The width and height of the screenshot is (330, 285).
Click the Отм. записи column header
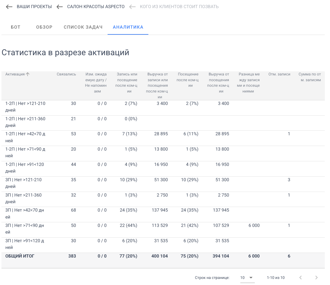click(x=279, y=74)
